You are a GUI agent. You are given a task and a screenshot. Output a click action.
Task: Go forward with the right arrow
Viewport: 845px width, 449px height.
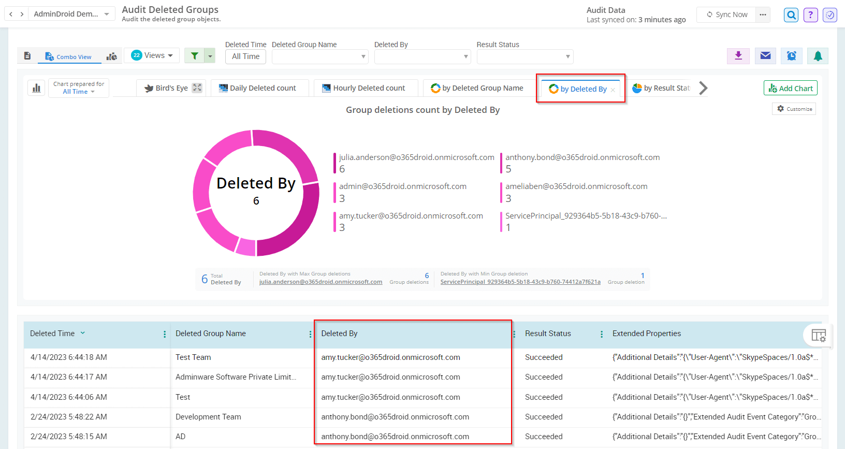22,14
